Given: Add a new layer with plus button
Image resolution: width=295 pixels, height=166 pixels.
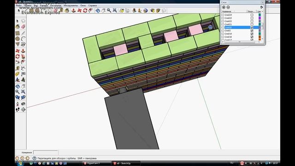Looking at the screenshot, I should [x=224, y=7].
